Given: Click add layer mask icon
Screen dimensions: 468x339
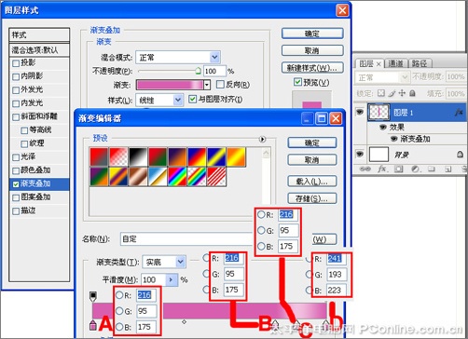Looking at the screenshot, I should pyautogui.click(x=399, y=169).
